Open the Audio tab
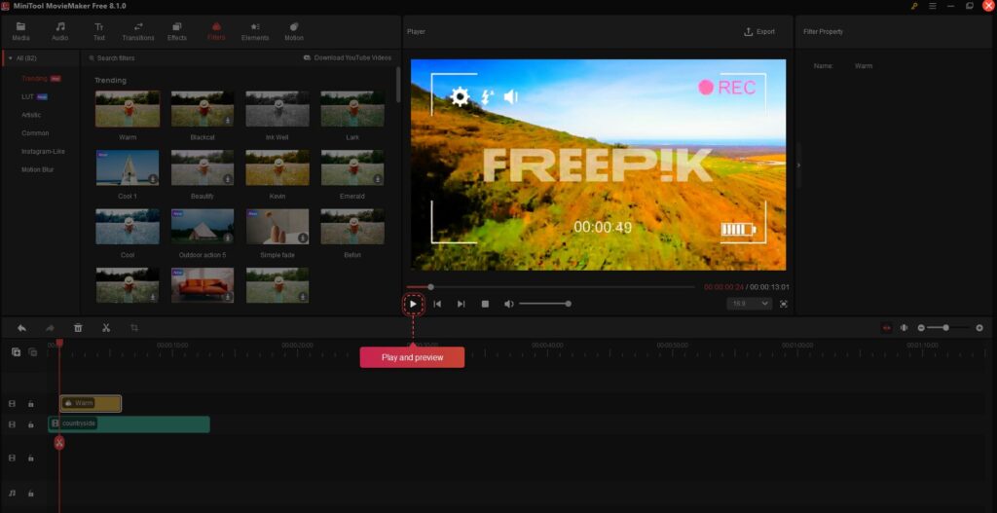This screenshot has height=513, width=997. tap(59, 31)
